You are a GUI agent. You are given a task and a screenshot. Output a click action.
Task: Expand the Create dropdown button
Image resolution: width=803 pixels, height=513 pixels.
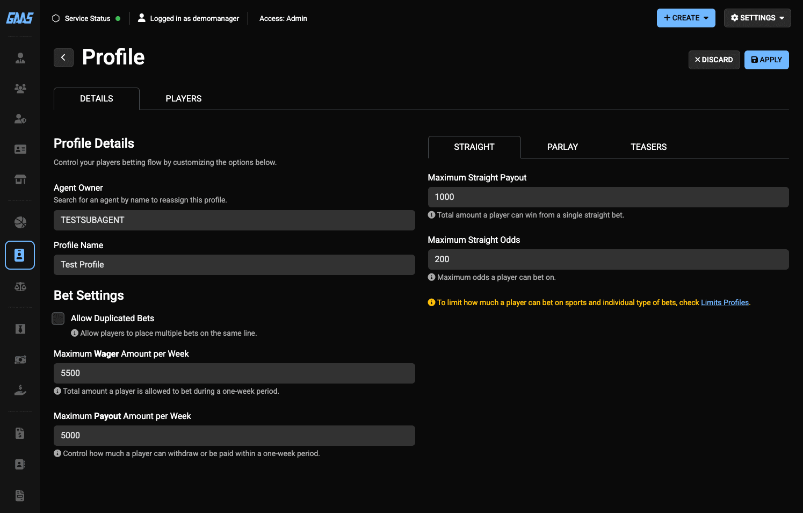click(x=685, y=18)
